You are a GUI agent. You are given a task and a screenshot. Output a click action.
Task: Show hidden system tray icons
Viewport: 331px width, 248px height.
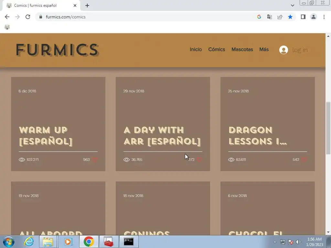point(275,242)
